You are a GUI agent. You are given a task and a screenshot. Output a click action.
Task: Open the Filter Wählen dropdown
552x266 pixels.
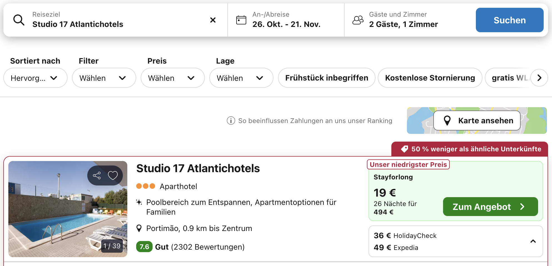pos(104,78)
